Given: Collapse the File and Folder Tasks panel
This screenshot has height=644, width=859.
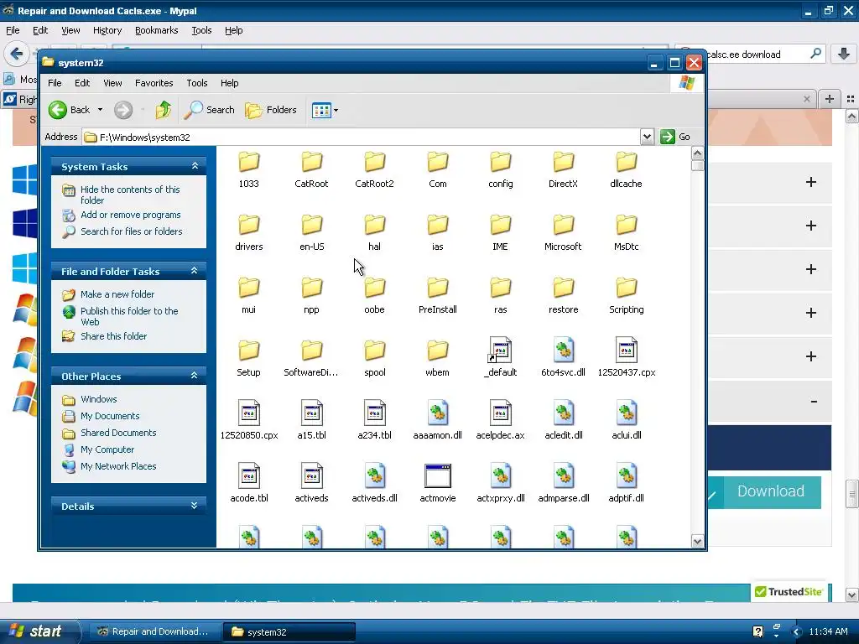Looking at the screenshot, I should coord(195,271).
